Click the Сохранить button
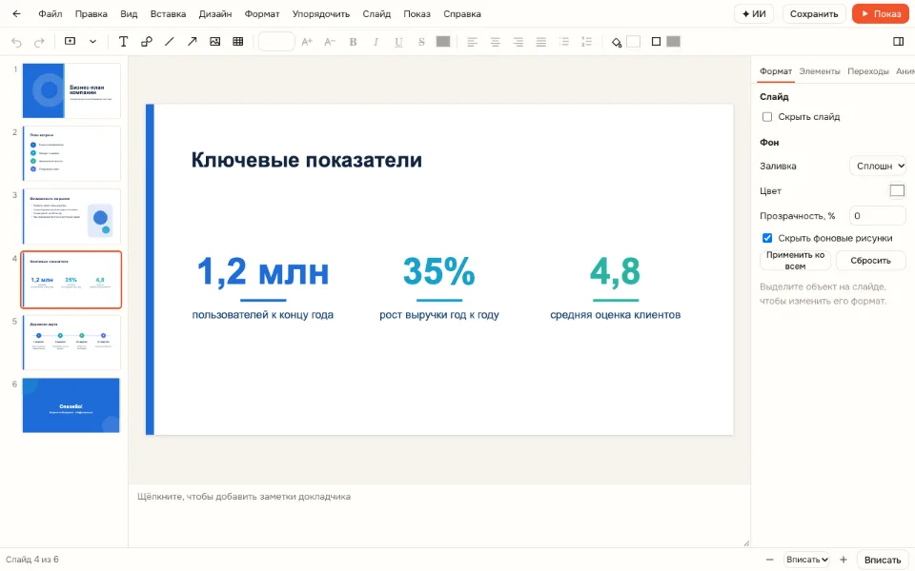The image size is (915, 571). (814, 14)
